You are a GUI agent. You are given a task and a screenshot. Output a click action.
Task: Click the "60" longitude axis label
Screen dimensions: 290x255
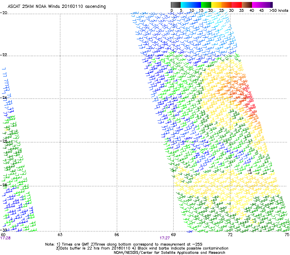pyautogui.click(x=3, y=235)
